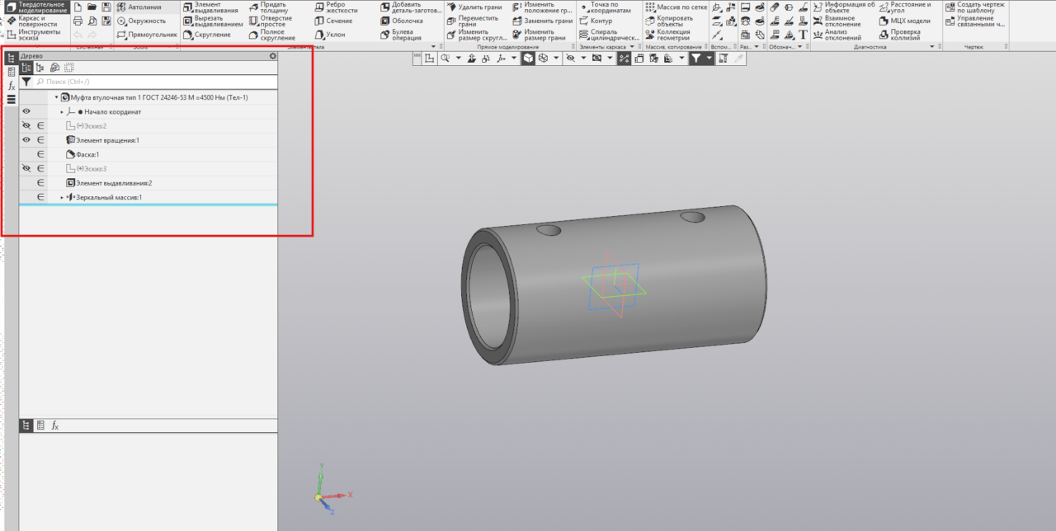The height and width of the screenshot is (531, 1056).
Task: Click the Зеркальный массив:1 feature icon
Action: 71,198
